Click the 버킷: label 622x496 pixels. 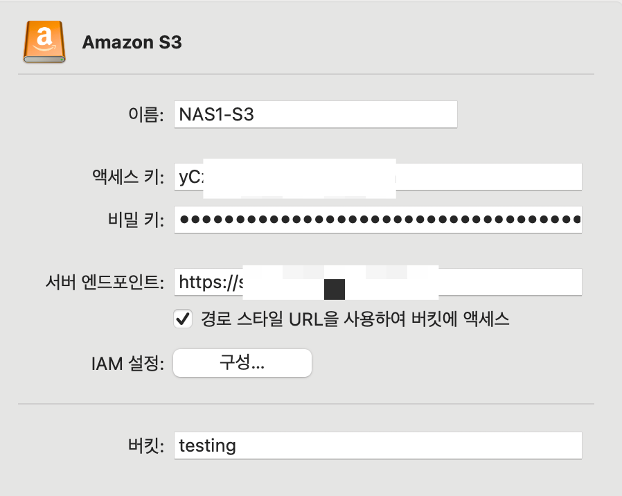click(145, 445)
